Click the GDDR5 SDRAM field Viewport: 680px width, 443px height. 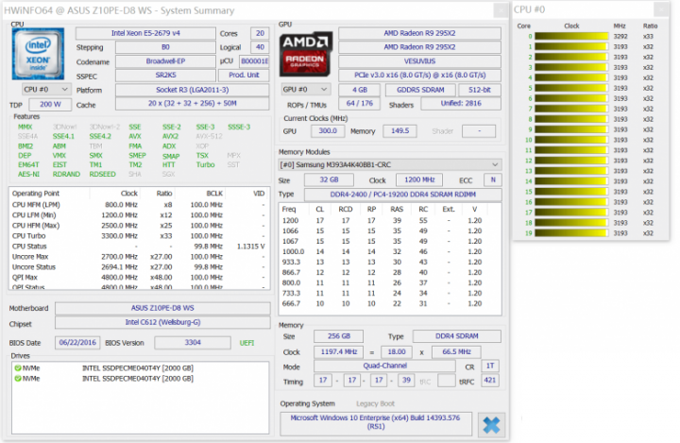click(x=419, y=90)
